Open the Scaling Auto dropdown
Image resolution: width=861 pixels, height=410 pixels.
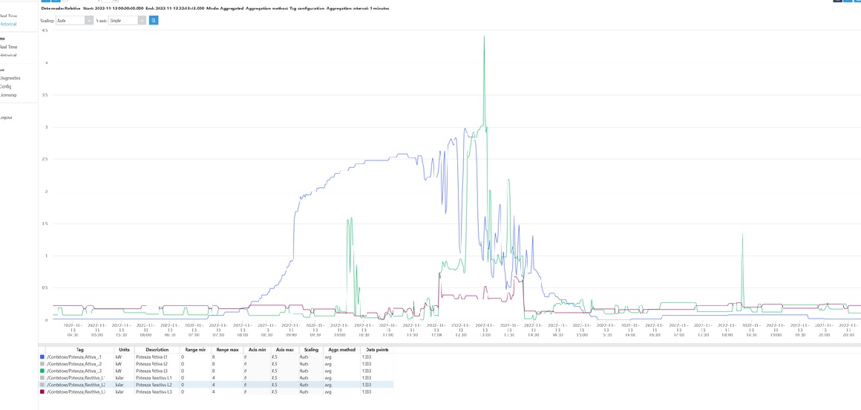[x=74, y=21]
